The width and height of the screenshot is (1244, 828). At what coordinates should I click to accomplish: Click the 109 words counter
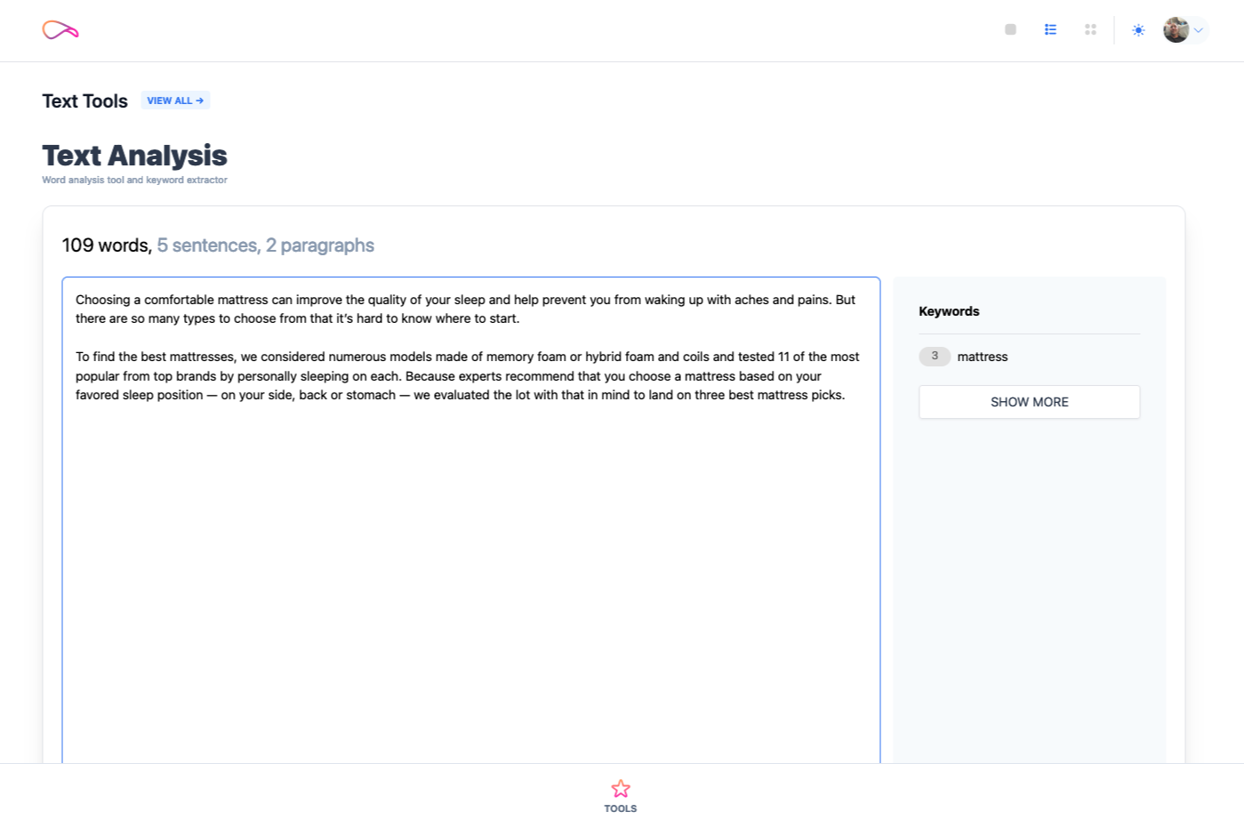pos(107,245)
